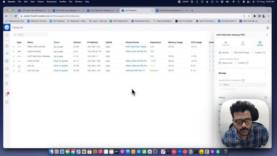The image size is (277, 156).
Task: Click the user account icon at top right
Action: point(267,28)
